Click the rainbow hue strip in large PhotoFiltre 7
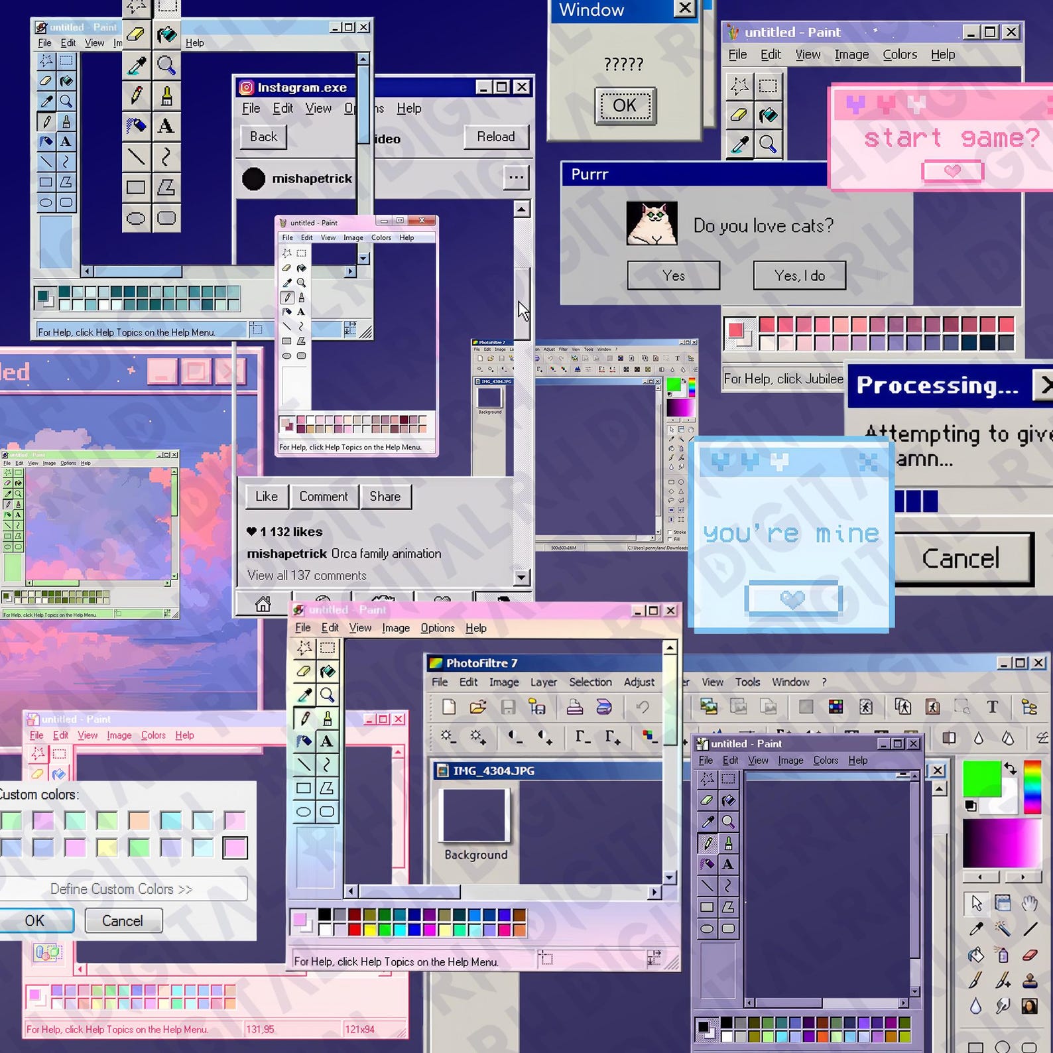 click(1032, 786)
